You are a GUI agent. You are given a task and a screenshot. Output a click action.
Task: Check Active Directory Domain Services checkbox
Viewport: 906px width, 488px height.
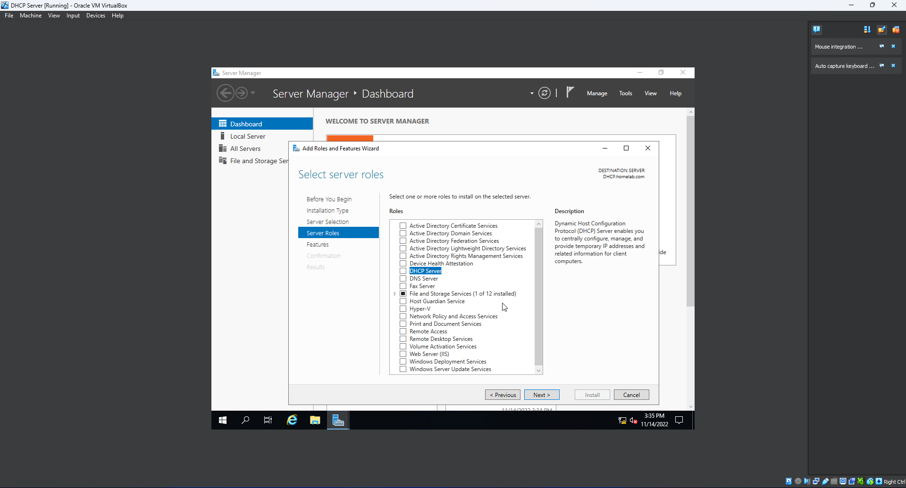pos(403,233)
